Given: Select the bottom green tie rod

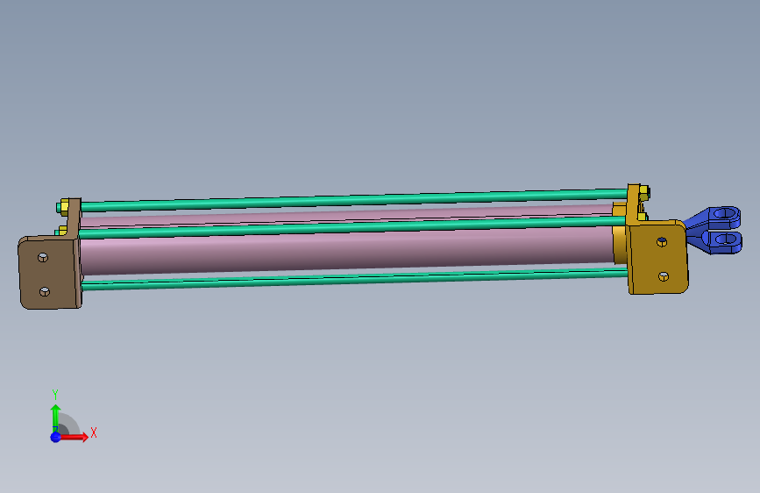Looking at the screenshot, I should [x=355, y=280].
